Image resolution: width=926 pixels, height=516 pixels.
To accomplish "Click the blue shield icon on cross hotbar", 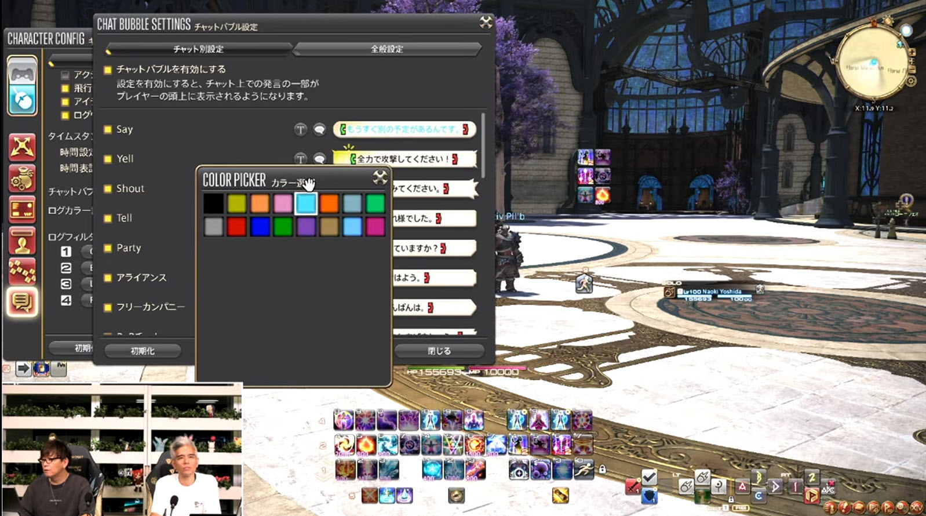I will (649, 496).
